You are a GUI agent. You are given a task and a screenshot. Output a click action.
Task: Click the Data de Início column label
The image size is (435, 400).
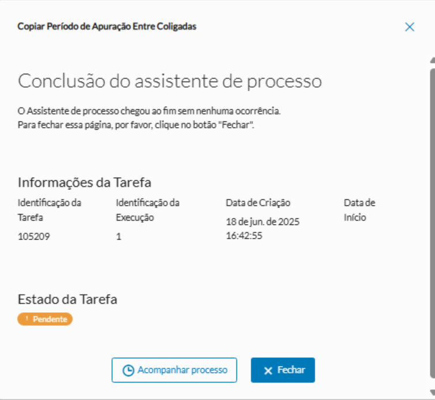point(359,210)
